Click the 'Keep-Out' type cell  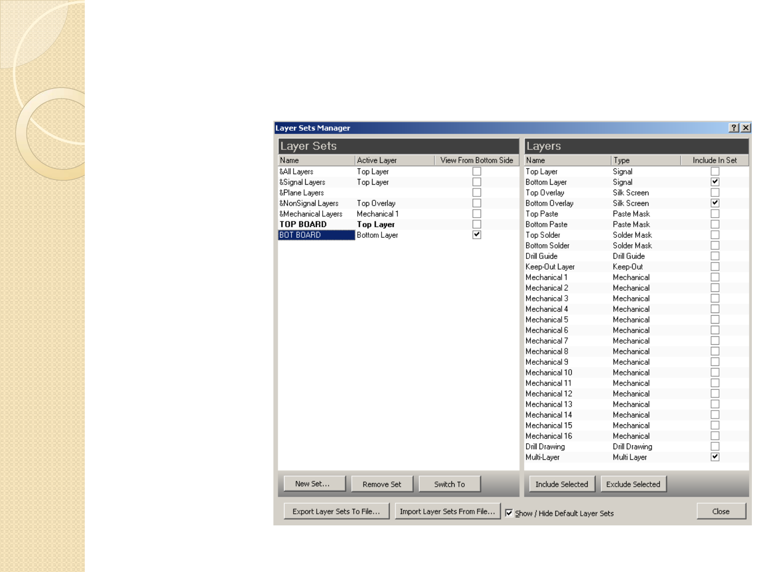tap(628, 267)
